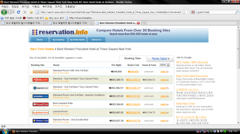Click the Booking.com logo
Image resolution: width=240 pixels, height=134 pixels.
40,96
